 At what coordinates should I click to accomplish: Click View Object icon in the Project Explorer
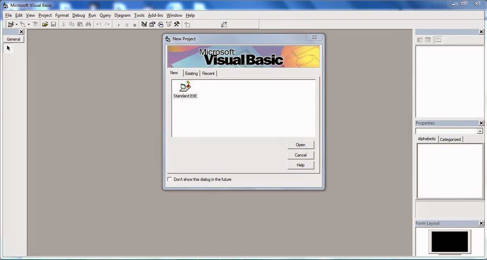click(428, 40)
